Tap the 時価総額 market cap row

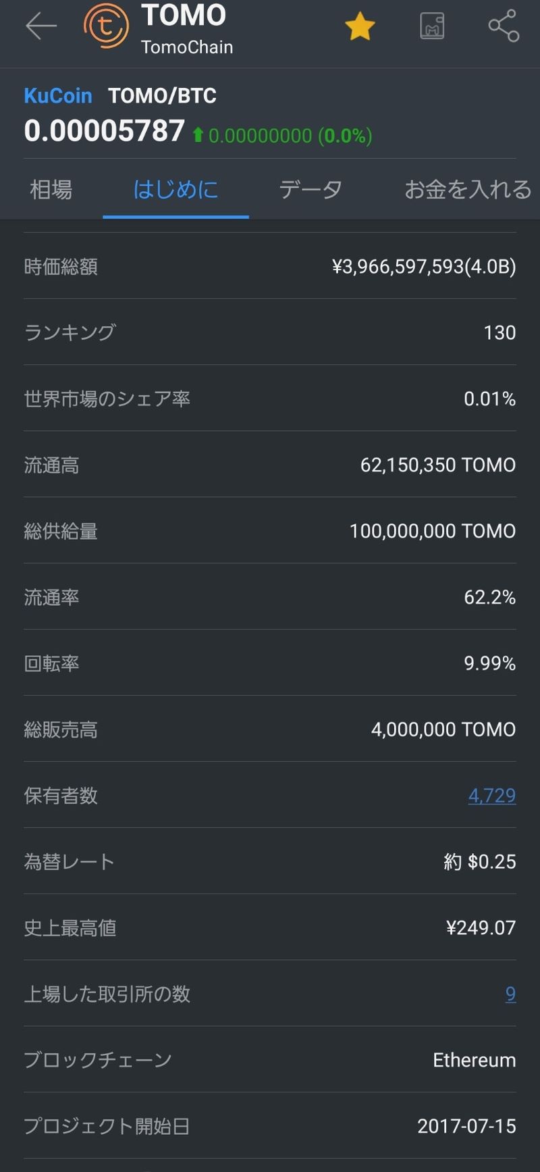coord(270,267)
